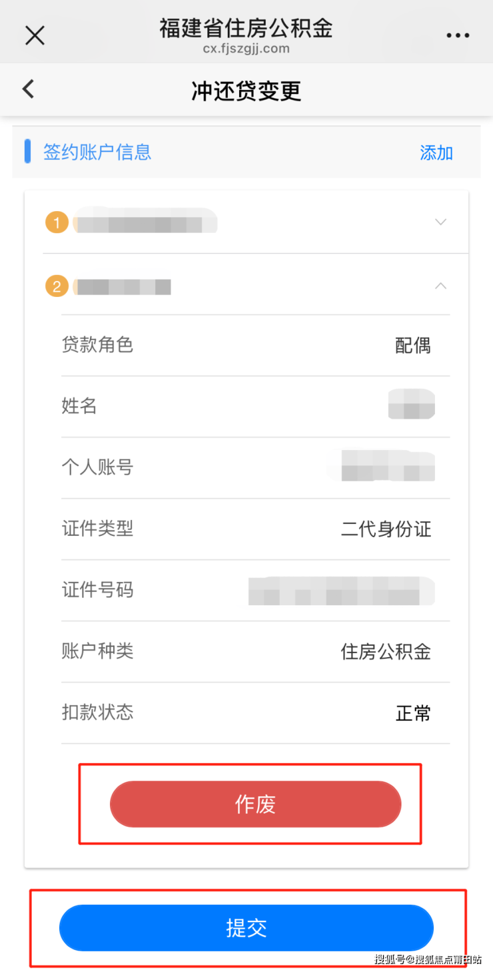Click the 签约账户信息 section header
493x970 pixels.
click(97, 152)
